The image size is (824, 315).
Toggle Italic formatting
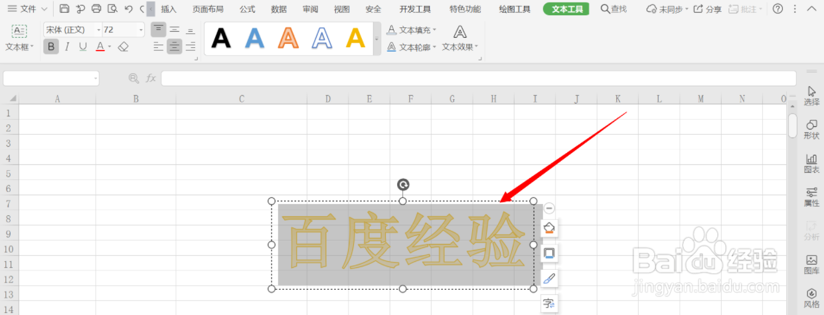67,47
